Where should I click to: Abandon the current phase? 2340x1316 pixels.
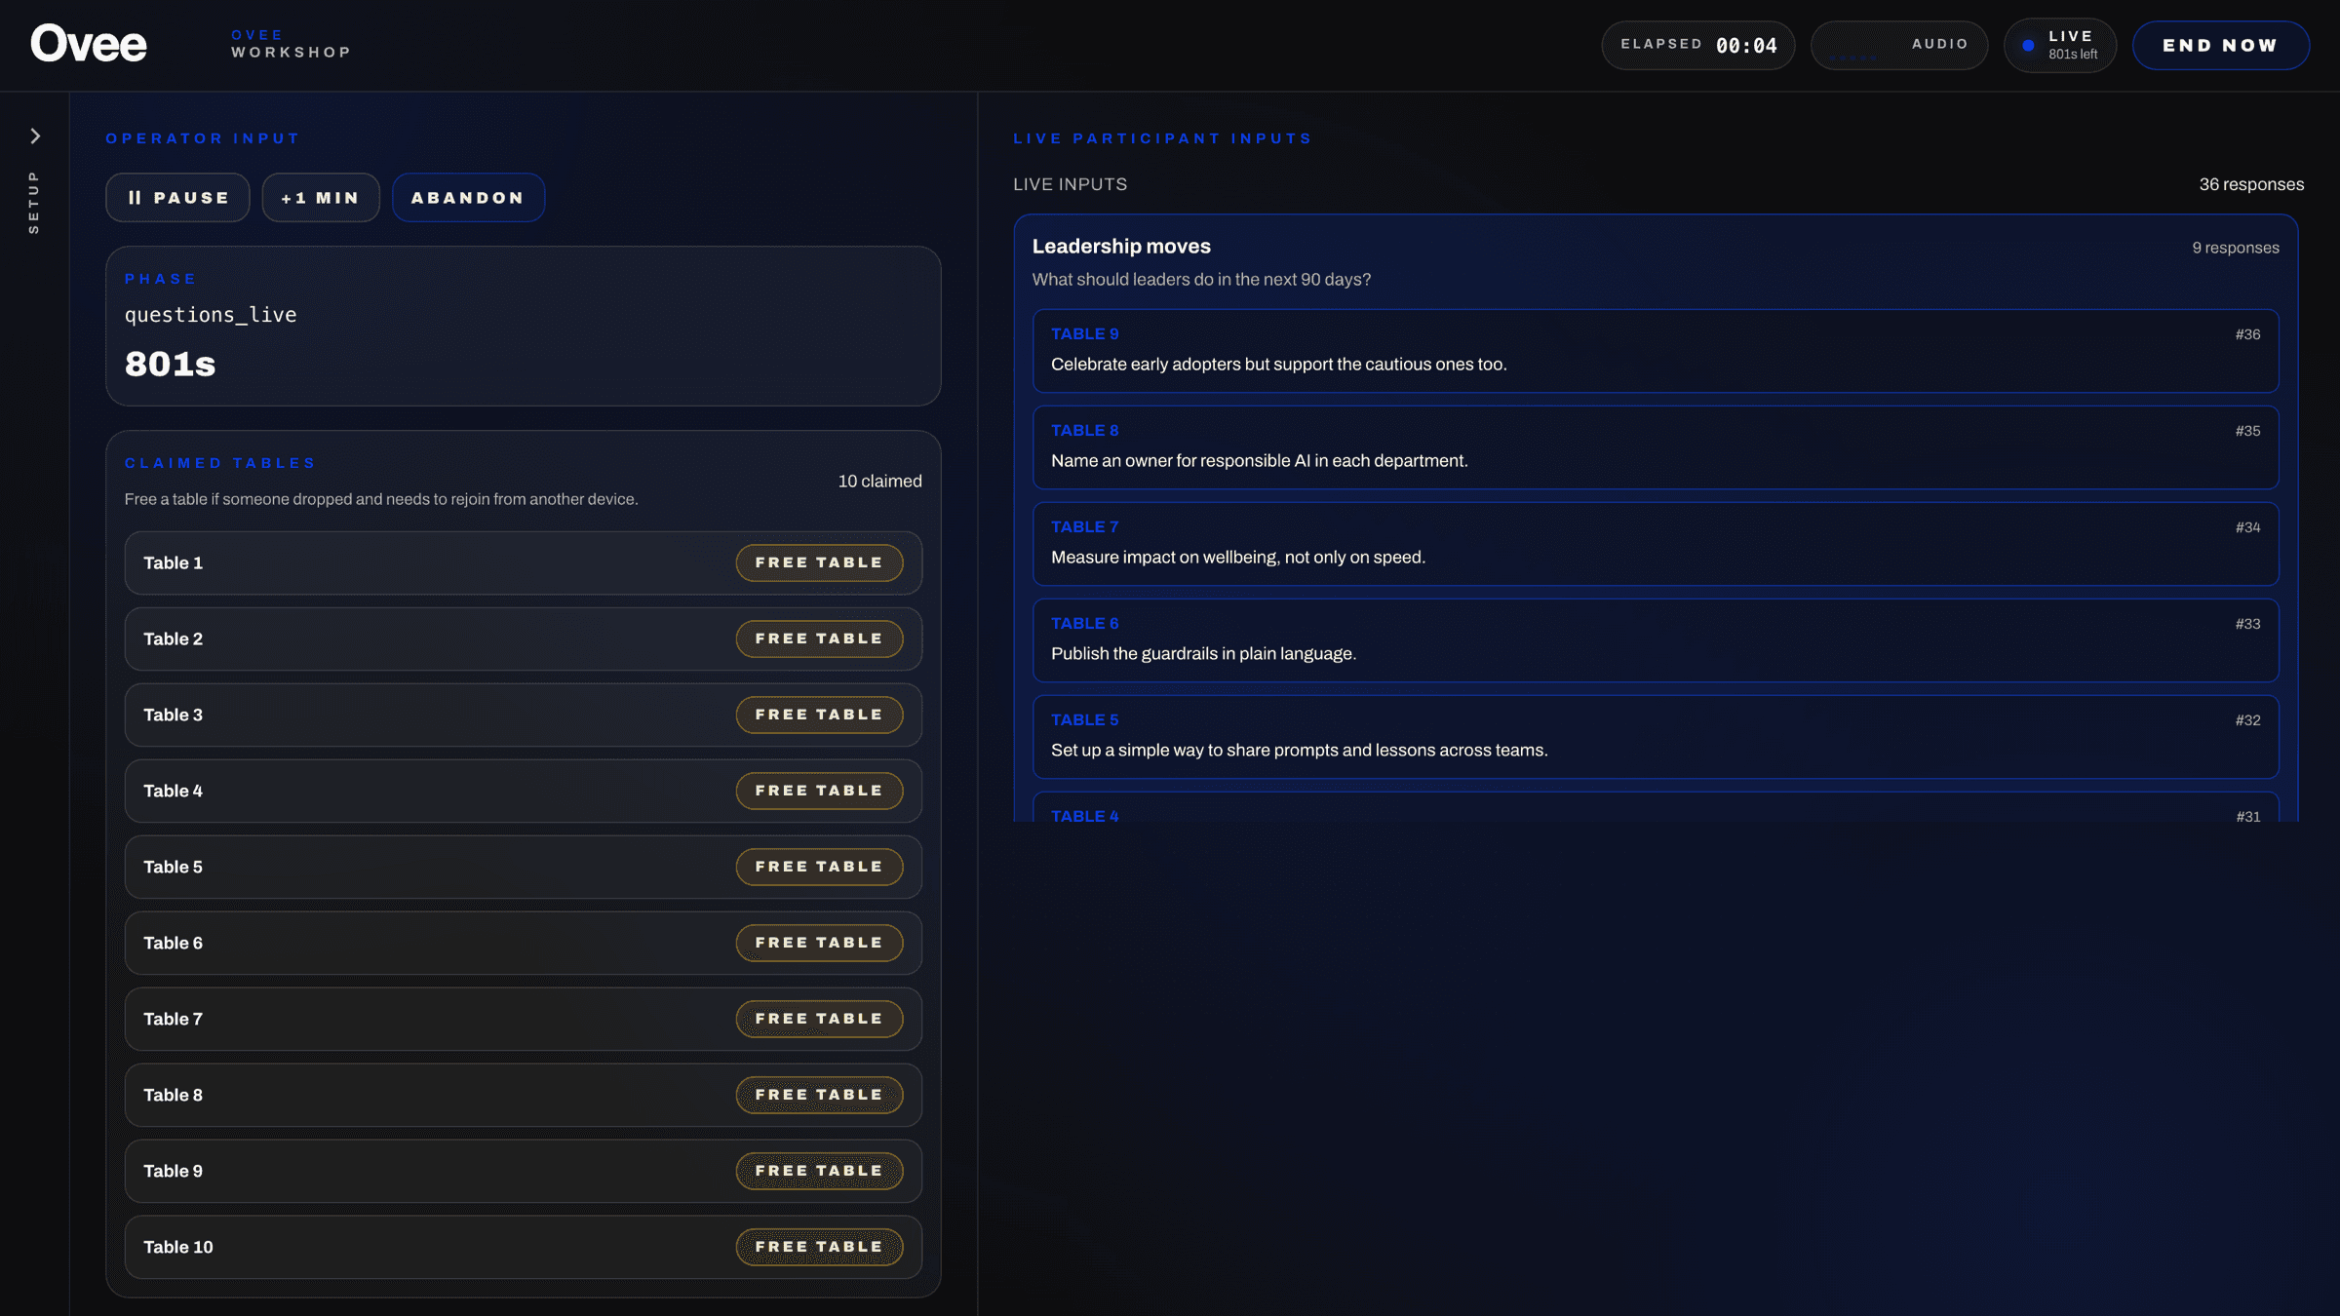coord(468,198)
